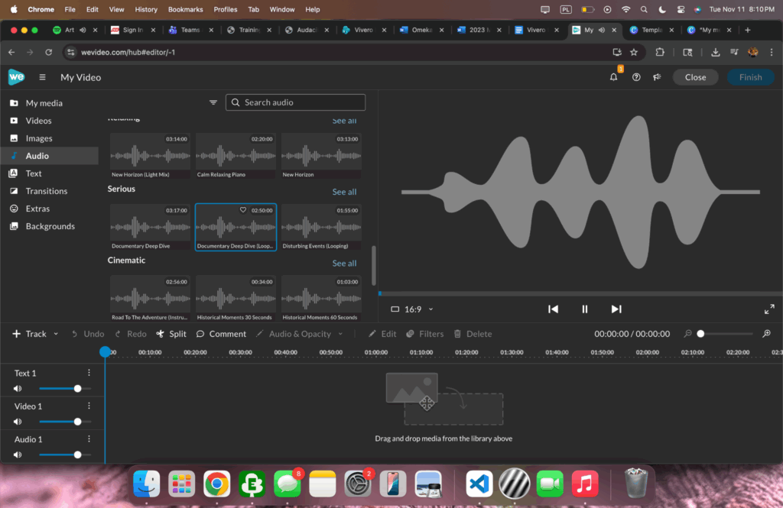Select New Horizon (Light Mix) clip
783x508 pixels.
tap(150, 156)
